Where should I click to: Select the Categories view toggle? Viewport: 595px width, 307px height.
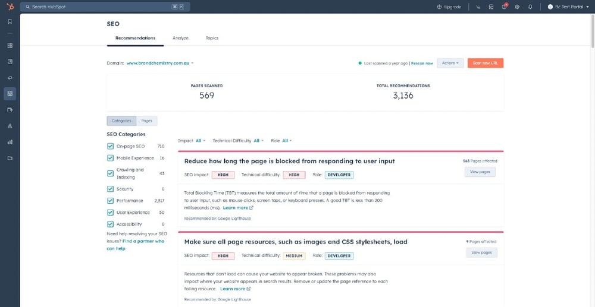point(121,121)
